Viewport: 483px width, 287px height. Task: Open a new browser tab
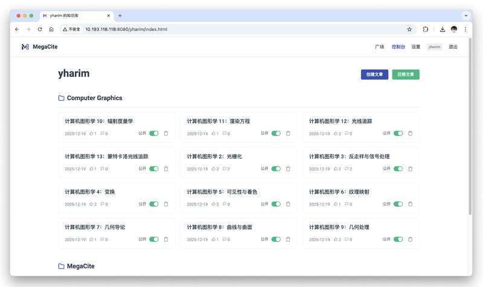point(120,16)
